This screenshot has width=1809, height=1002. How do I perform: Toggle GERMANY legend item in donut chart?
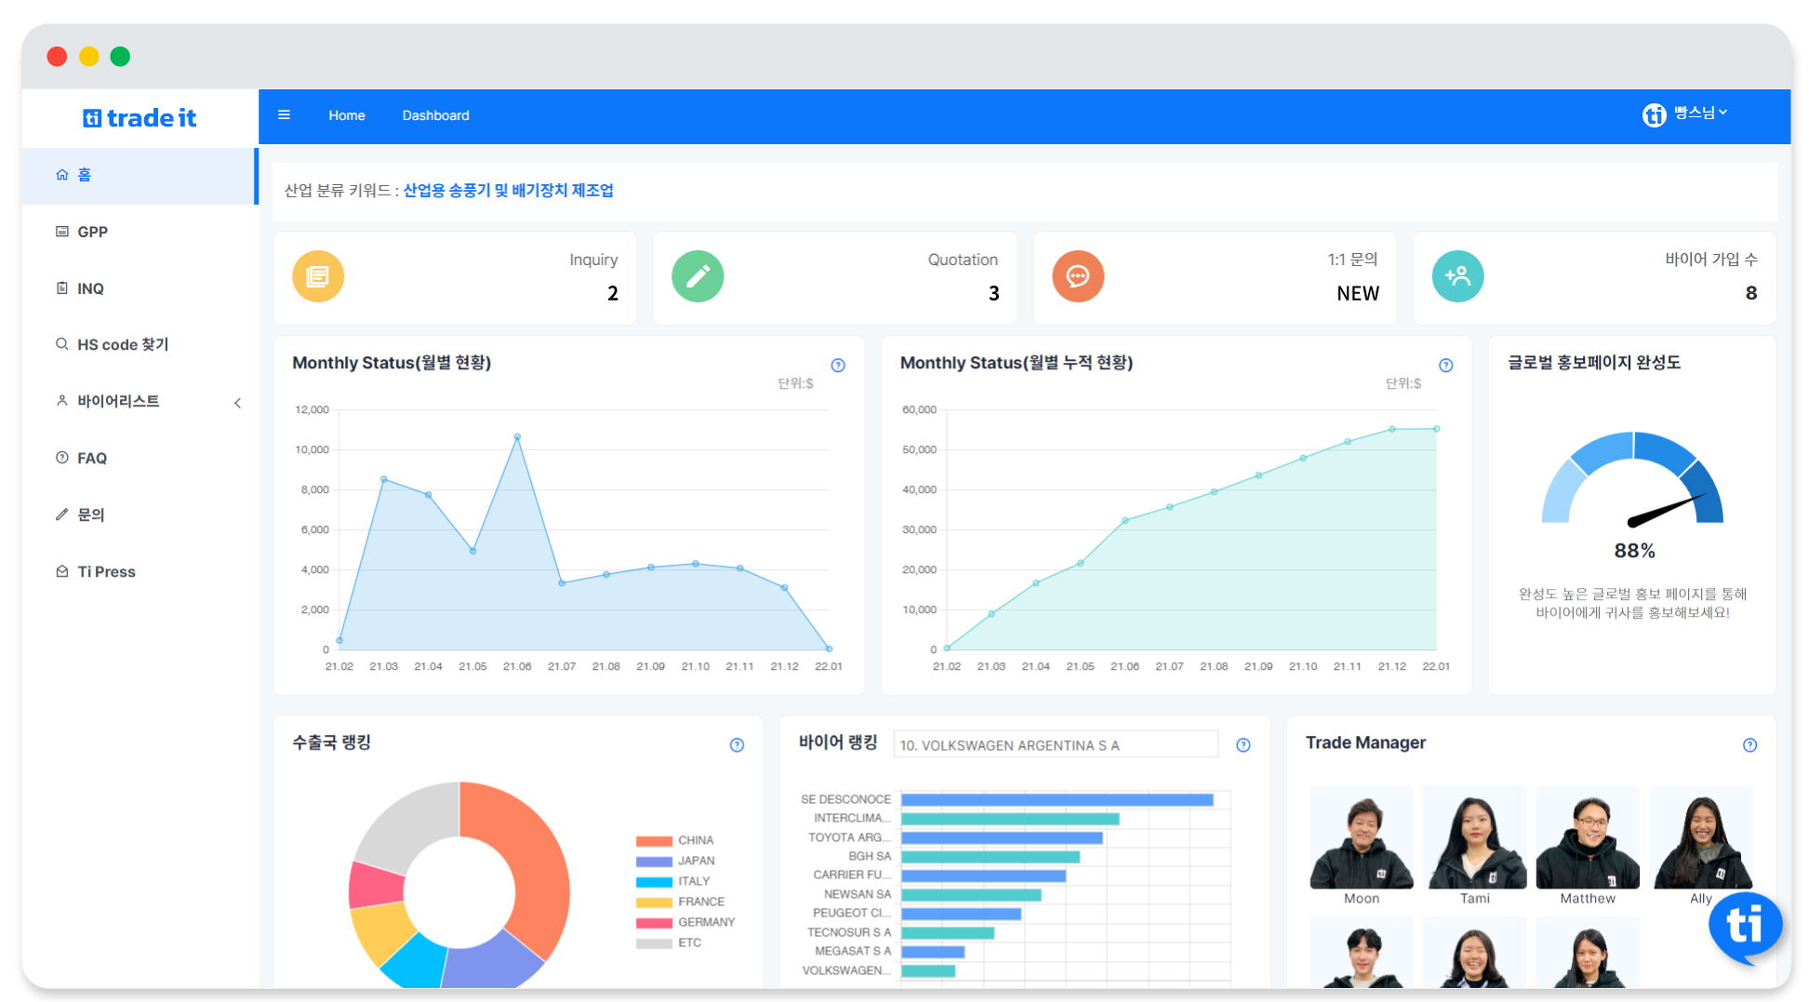point(685,923)
